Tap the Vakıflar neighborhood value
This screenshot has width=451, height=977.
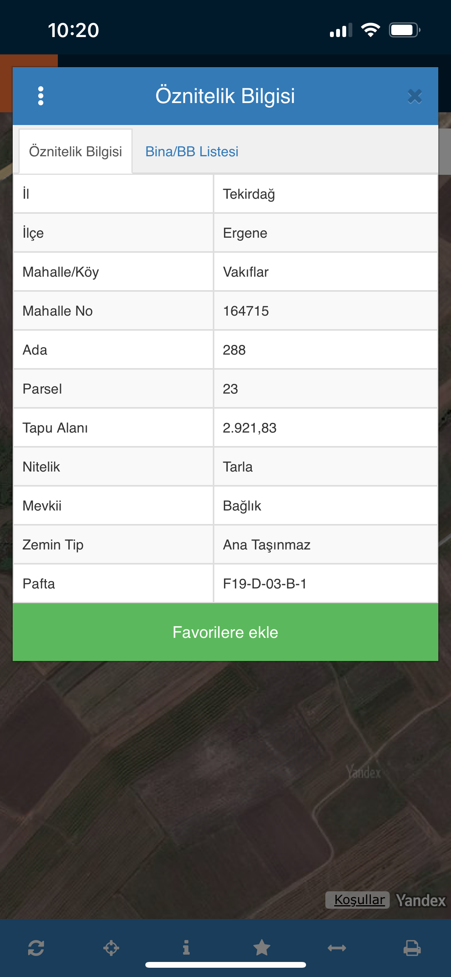[246, 272]
